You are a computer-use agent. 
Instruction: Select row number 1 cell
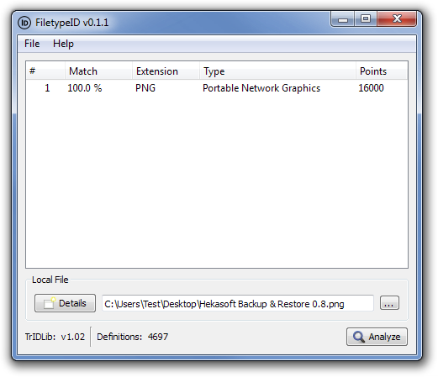pyautogui.click(x=47, y=88)
